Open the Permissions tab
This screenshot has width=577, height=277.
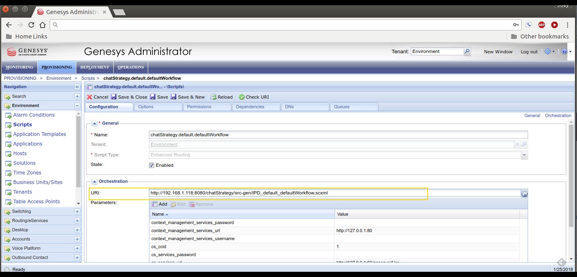click(x=207, y=107)
